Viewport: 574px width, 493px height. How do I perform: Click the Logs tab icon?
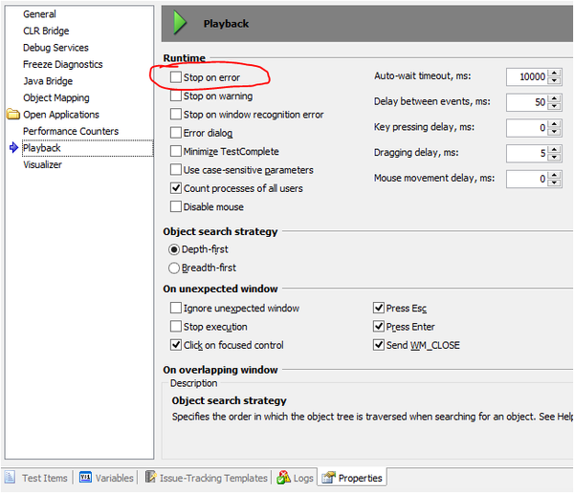click(283, 478)
